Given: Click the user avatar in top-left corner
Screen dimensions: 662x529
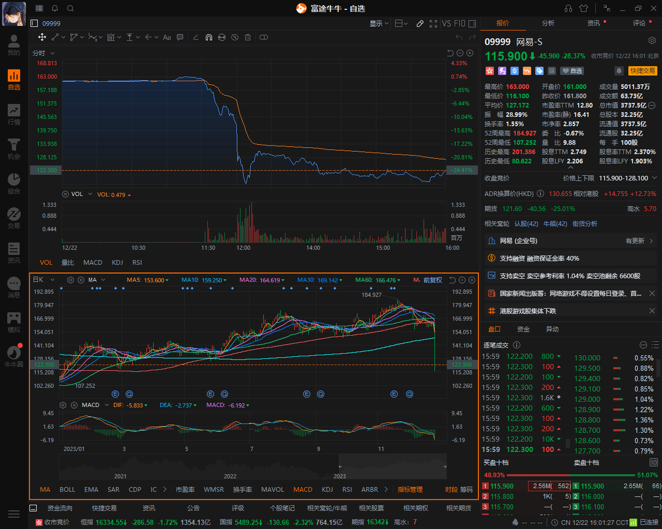Looking at the screenshot, I should [x=14, y=13].
